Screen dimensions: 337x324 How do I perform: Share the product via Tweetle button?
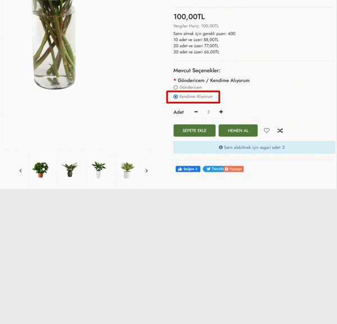[x=213, y=169]
